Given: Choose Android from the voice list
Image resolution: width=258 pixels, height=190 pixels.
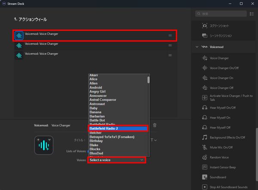Looking at the screenshot, I should [95, 87].
